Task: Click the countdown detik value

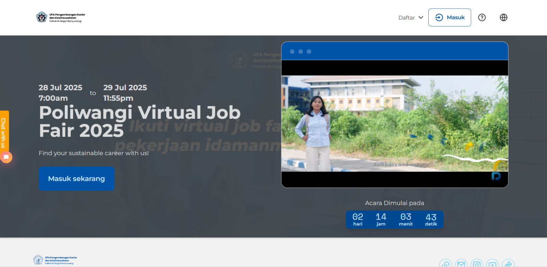Action: coord(431,217)
